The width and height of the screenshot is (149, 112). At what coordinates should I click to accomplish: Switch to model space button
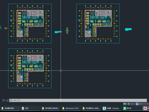point(125,104)
